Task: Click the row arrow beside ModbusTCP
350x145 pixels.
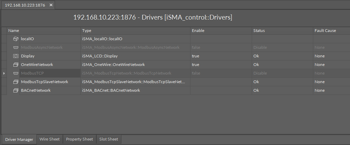Action: 4,73
